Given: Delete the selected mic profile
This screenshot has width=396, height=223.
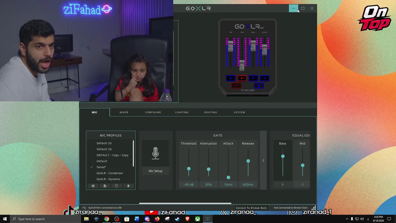Looking at the screenshot, I should pyautogui.click(x=128, y=186).
